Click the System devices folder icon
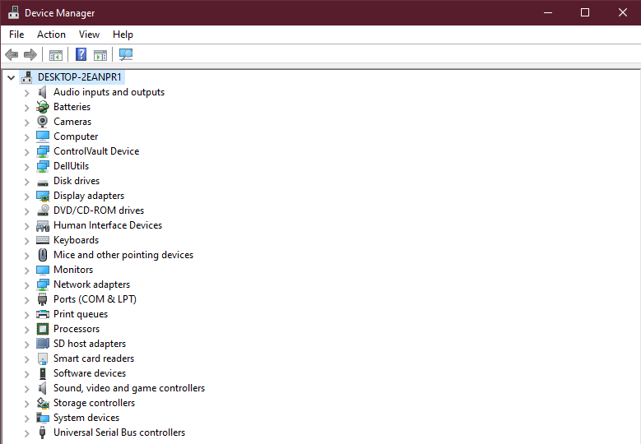The width and height of the screenshot is (641, 444). pyautogui.click(x=43, y=418)
